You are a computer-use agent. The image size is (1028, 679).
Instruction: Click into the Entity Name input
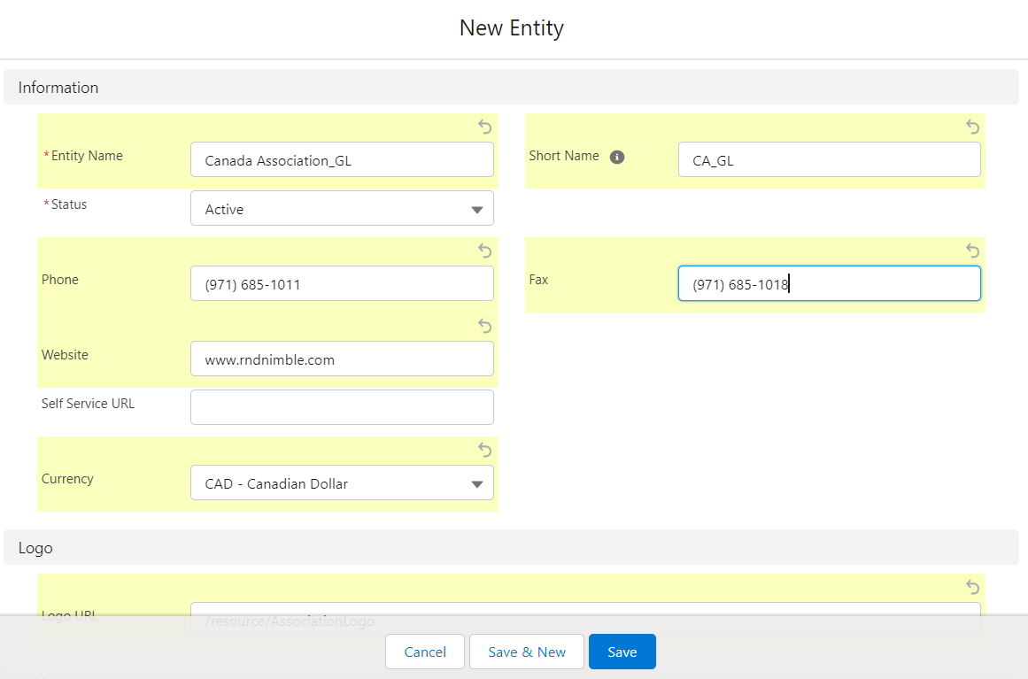click(342, 160)
